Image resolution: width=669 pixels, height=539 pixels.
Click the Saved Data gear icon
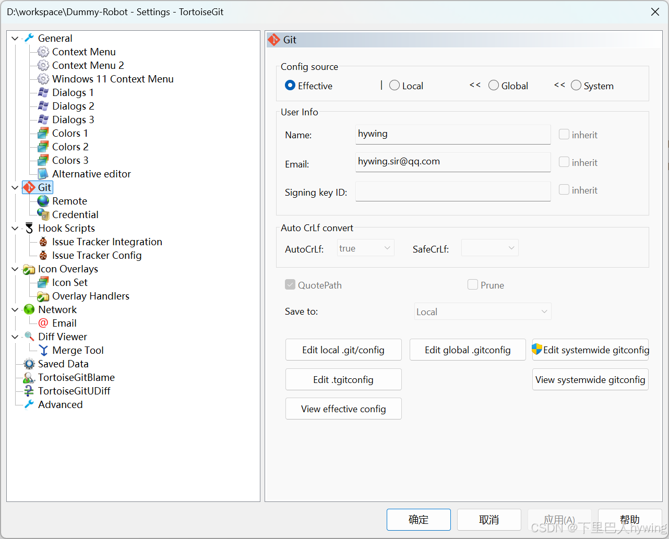click(29, 364)
